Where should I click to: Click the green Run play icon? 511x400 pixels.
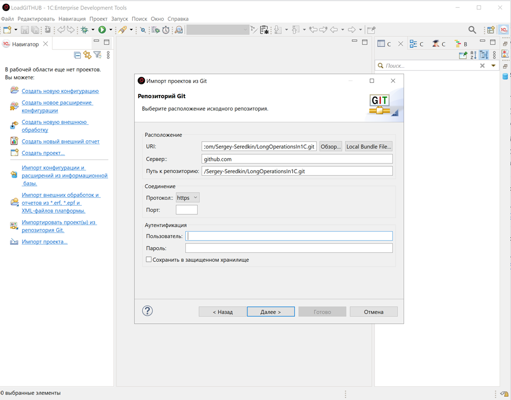coord(102,30)
